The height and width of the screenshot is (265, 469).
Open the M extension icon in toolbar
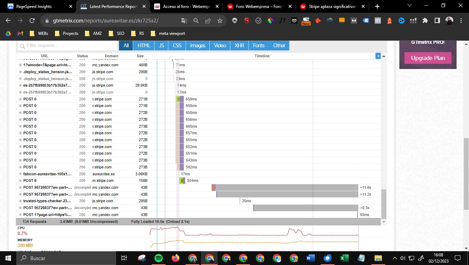tap(354, 21)
